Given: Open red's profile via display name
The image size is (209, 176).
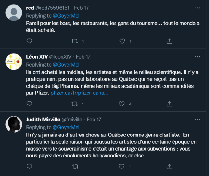Looking at the screenshot, I should (30, 8).
